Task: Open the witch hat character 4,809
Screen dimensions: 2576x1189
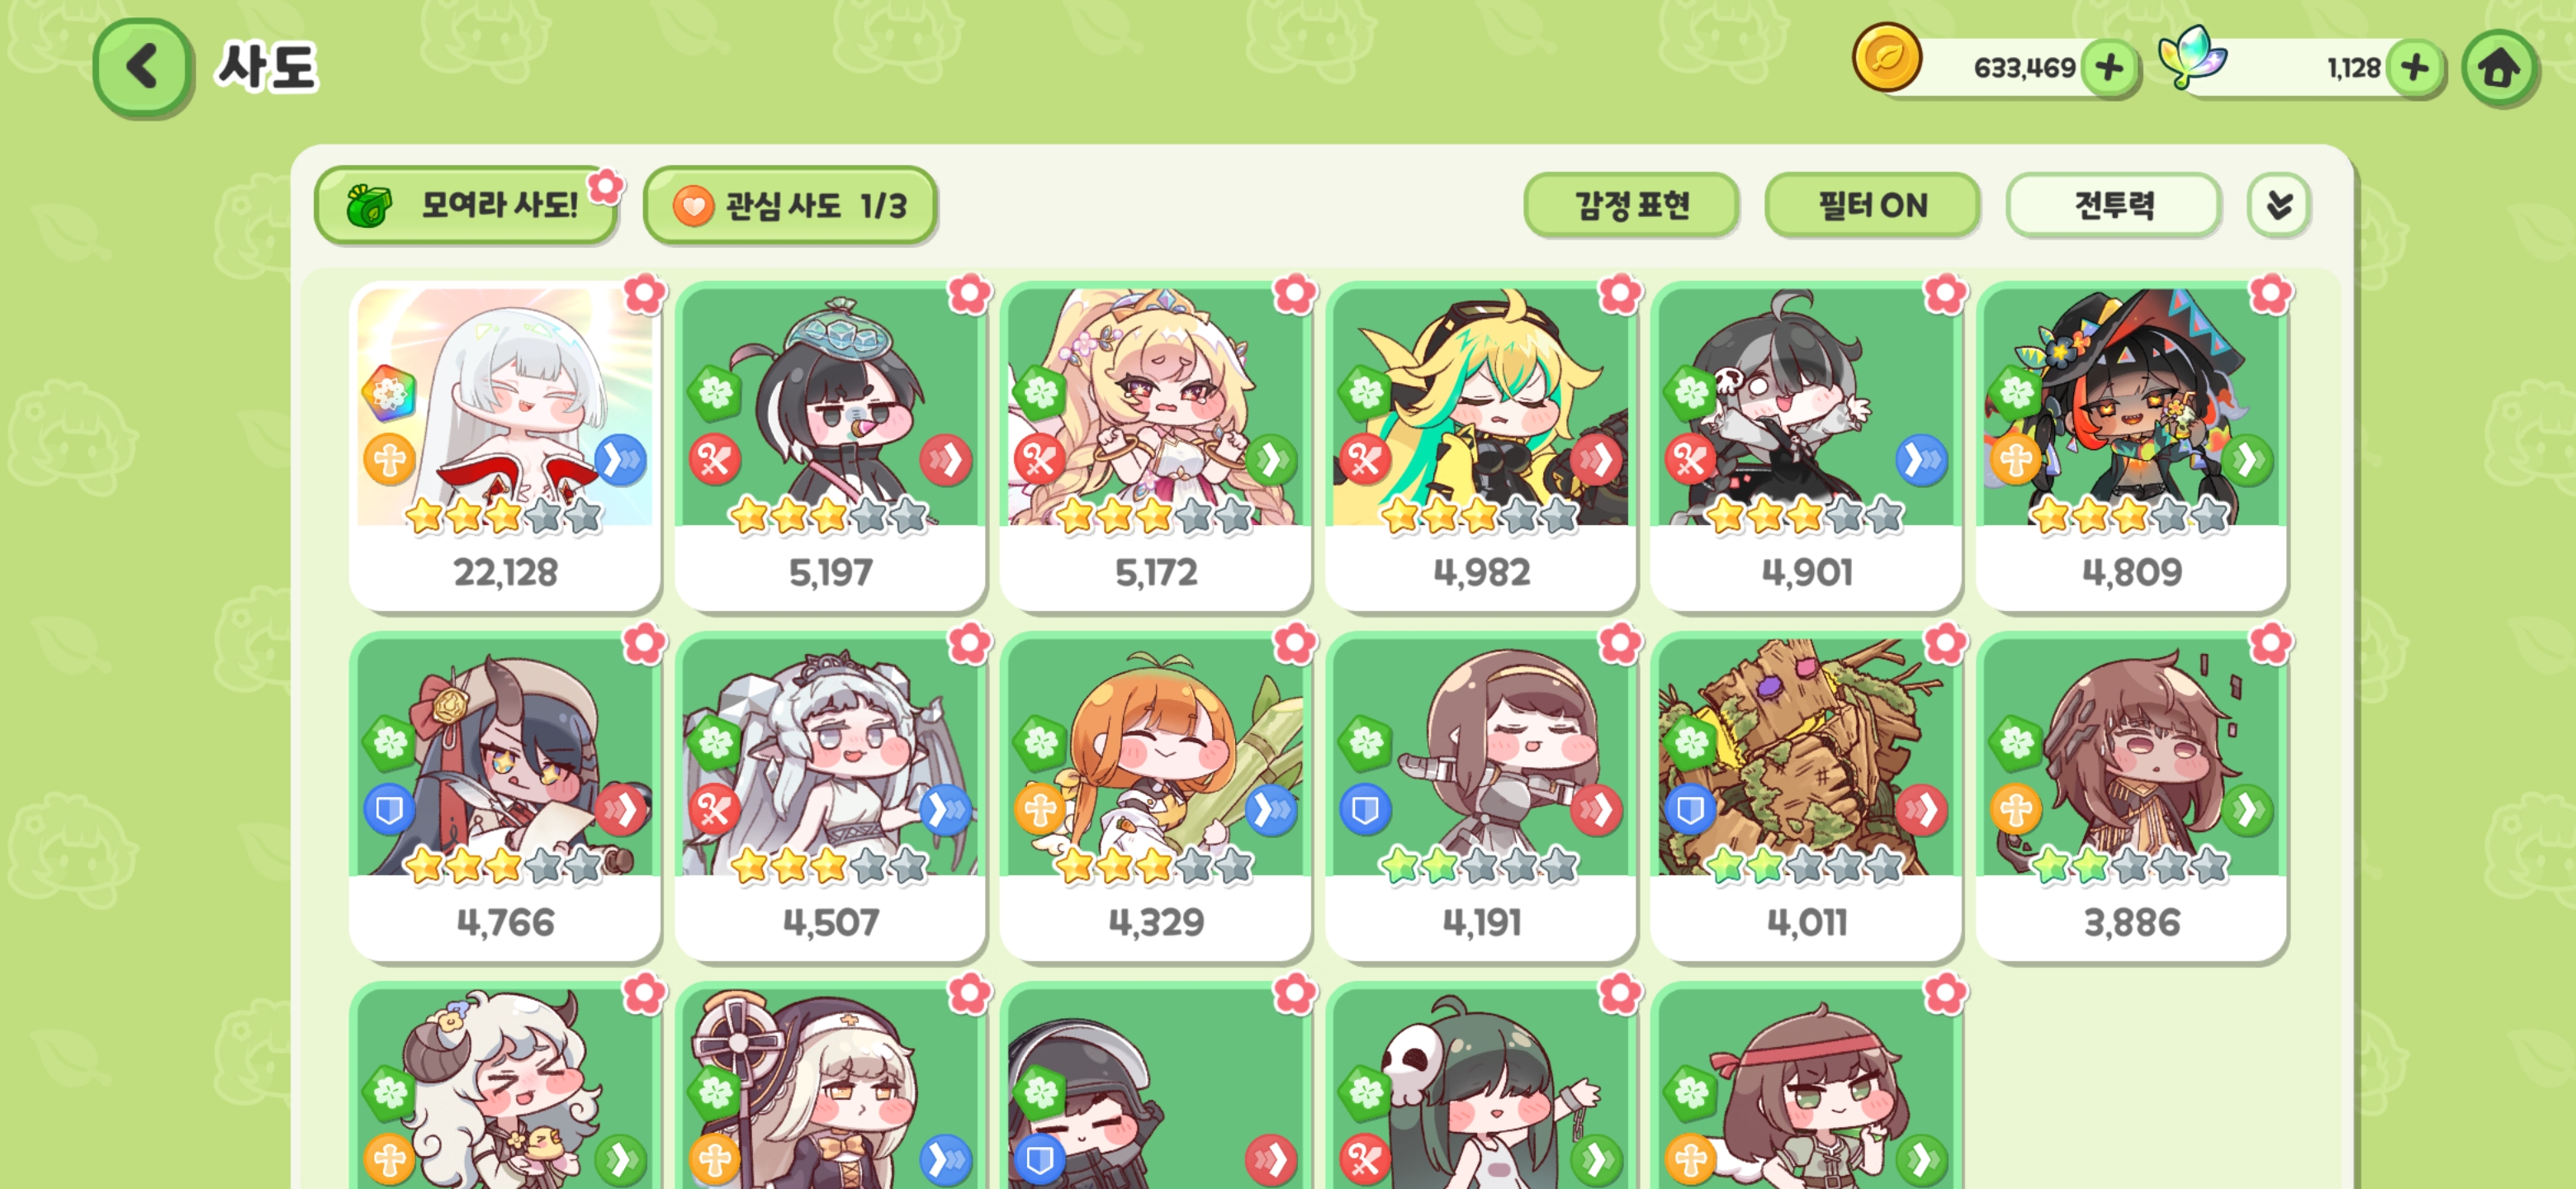Action: [2131, 446]
